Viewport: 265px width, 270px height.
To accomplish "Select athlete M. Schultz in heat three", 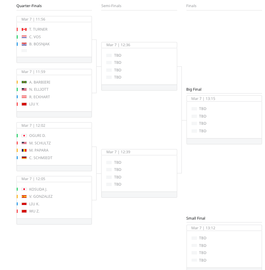I will pyautogui.click(x=40, y=143).
